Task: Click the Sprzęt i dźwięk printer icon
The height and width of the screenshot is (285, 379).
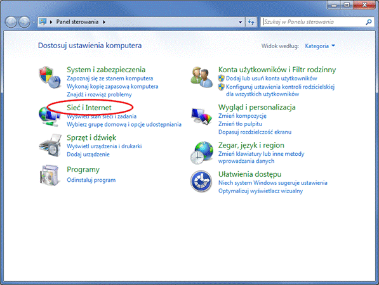Action: click(50, 146)
